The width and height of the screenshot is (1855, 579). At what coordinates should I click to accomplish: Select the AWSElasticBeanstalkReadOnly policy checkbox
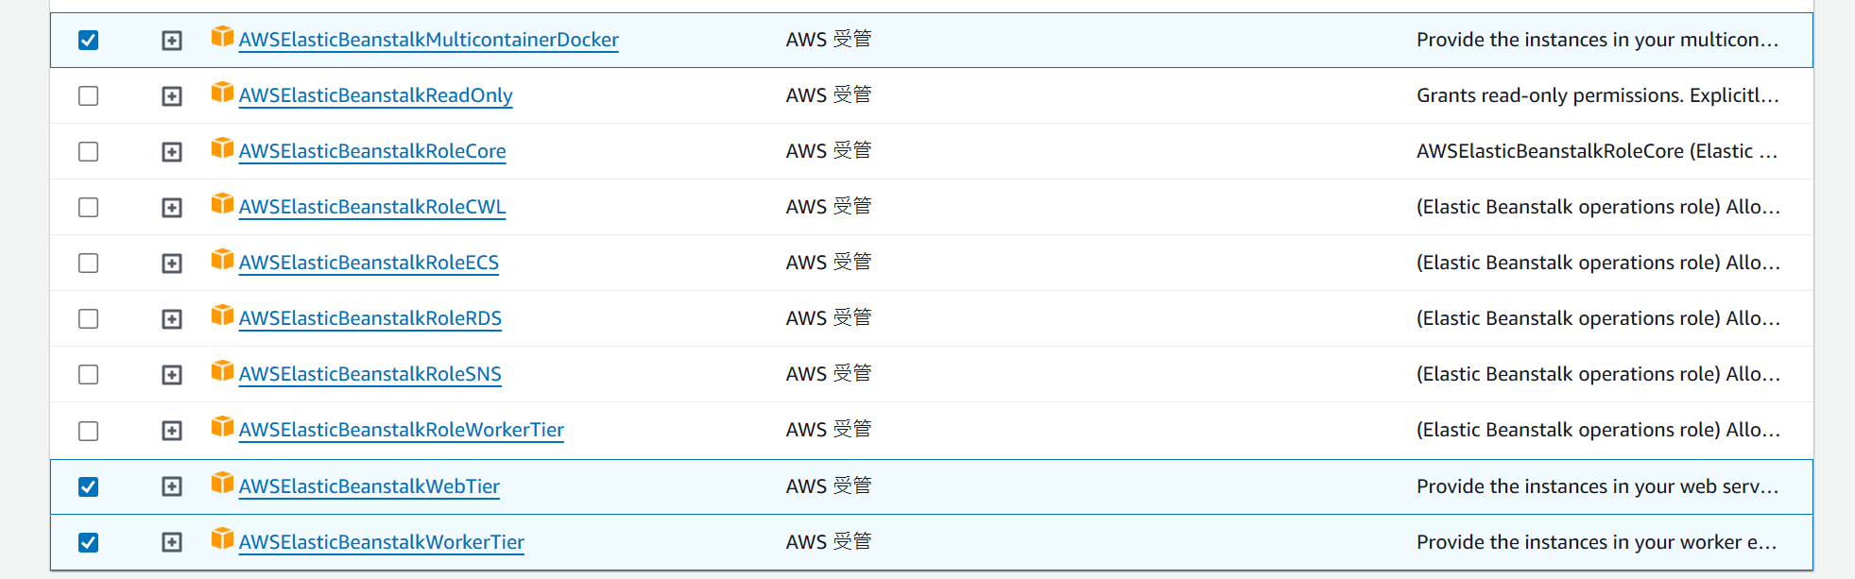88,95
